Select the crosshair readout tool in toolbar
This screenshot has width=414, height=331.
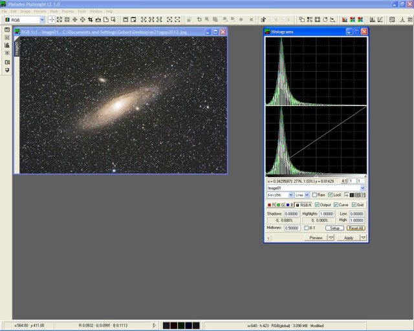pos(52,20)
